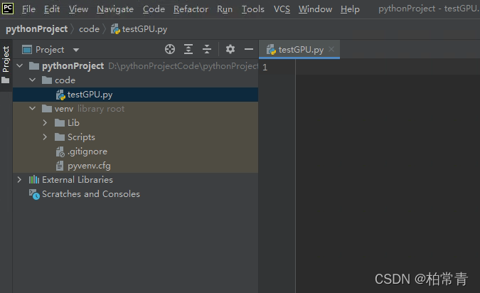Image resolution: width=480 pixels, height=293 pixels.
Task: Open the Help menu
Action: [x=350, y=9]
